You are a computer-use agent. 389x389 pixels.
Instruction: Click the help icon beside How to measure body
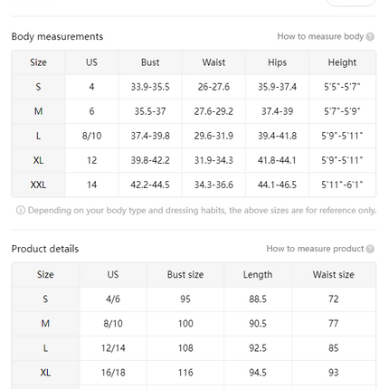[x=370, y=37]
